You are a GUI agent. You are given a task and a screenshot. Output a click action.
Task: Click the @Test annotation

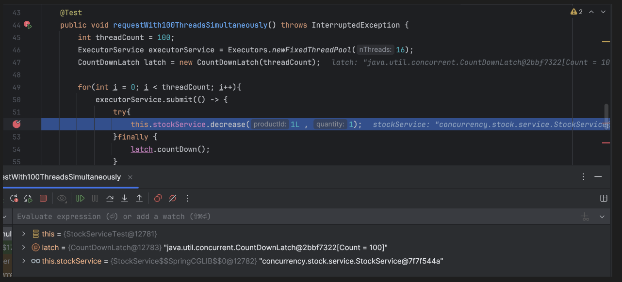[71, 13]
